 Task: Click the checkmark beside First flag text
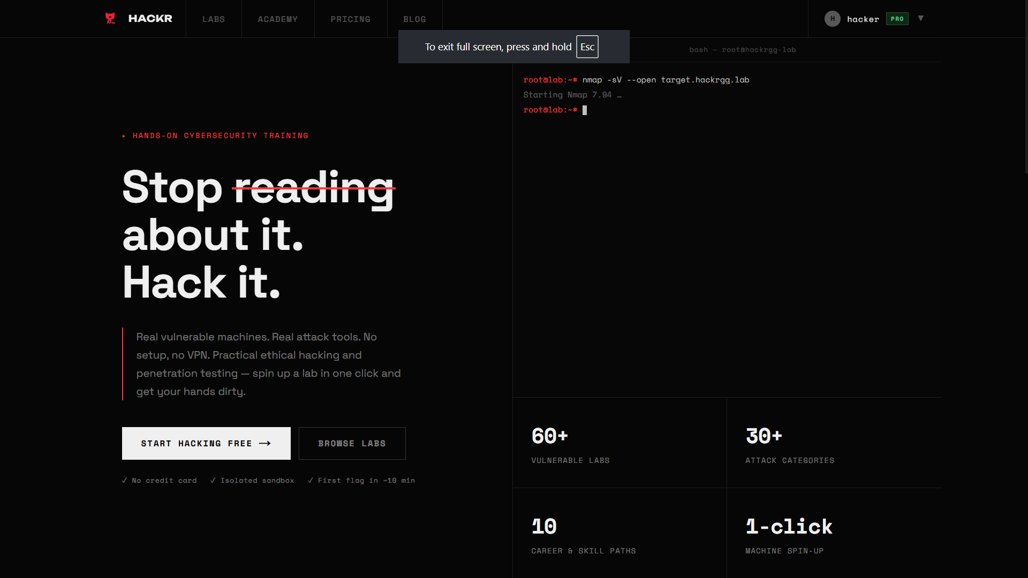tap(311, 481)
